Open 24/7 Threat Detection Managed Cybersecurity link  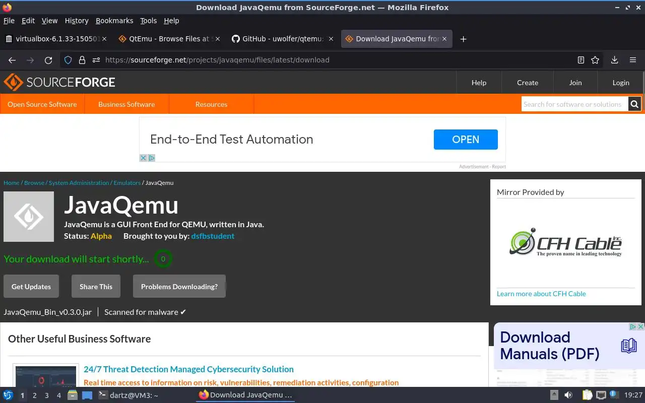(x=188, y=369)
